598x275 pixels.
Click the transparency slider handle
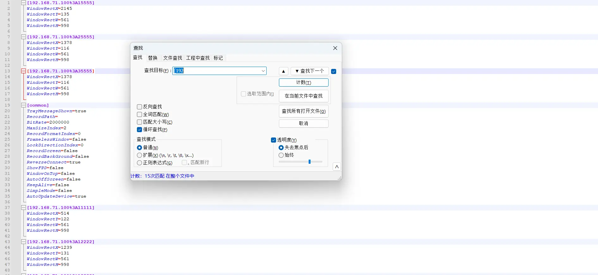(x=310, y=162)
